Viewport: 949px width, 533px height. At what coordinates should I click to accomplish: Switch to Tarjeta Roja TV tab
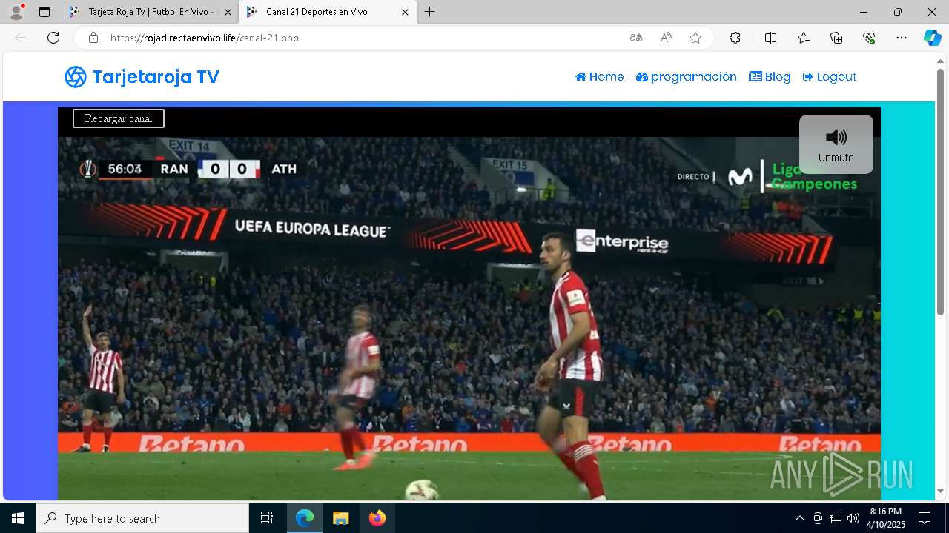pyautogui.click(x=151, y=12)
